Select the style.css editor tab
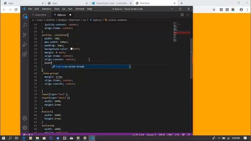The image size is (251, 141). coord(62,15)
